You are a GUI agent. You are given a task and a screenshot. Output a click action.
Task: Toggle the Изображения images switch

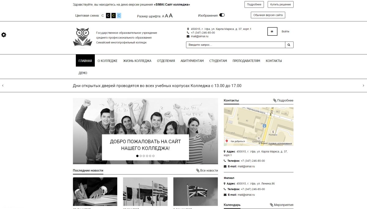222,15
